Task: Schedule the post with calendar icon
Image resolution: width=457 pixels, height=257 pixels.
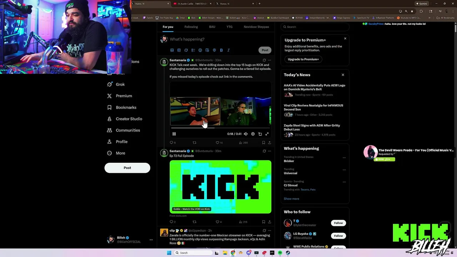Action: [207, 50]
